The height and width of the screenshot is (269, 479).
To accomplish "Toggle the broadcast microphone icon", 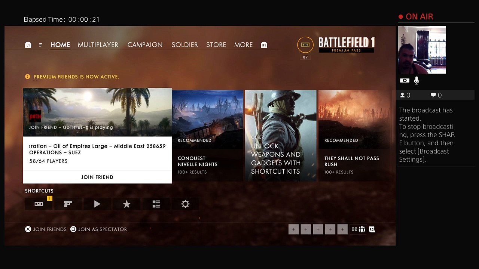I will [417, 80].
